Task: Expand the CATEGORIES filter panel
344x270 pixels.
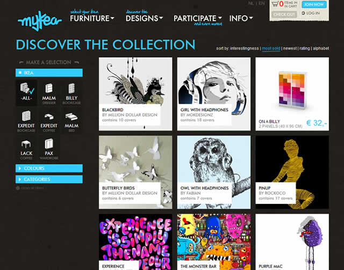Action: (49, 179)
